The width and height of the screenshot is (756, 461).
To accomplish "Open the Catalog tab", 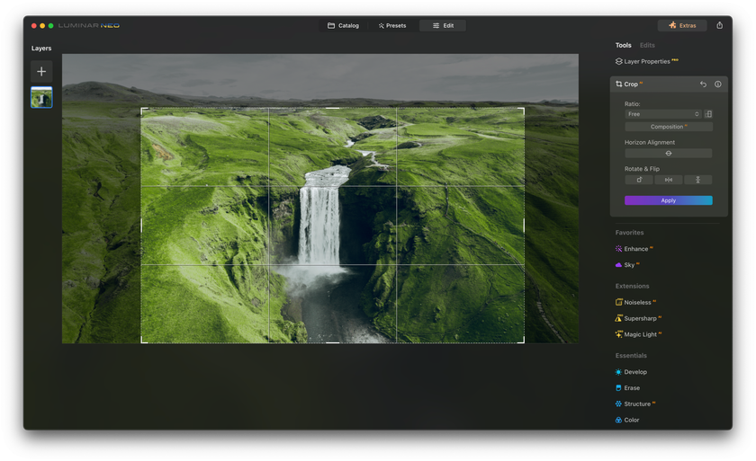I will pyautogui.click(x=343, y=25).
